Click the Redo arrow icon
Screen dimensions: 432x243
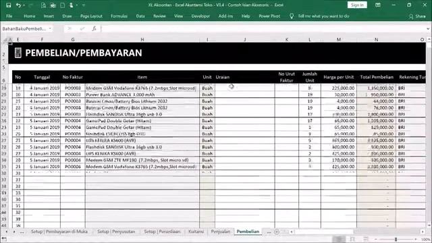pyautogui.click(x=31, y=5)
